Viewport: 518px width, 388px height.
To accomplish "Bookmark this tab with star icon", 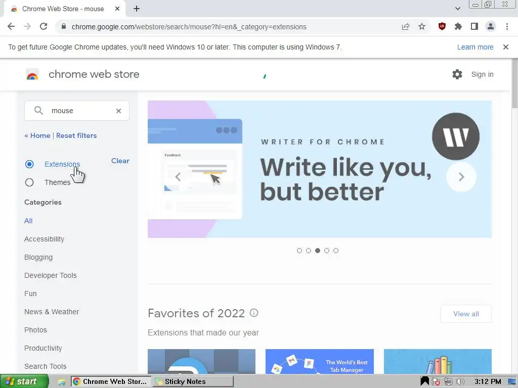I will [x=422, y=27].
